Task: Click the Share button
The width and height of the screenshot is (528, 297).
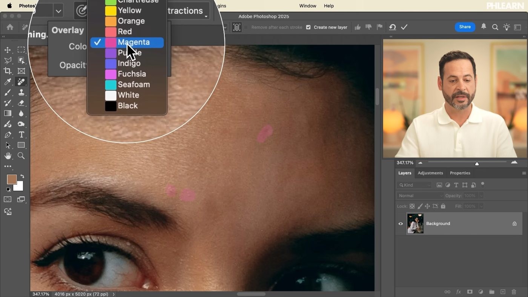Action: pyautogui.click(x=465, y=27)
